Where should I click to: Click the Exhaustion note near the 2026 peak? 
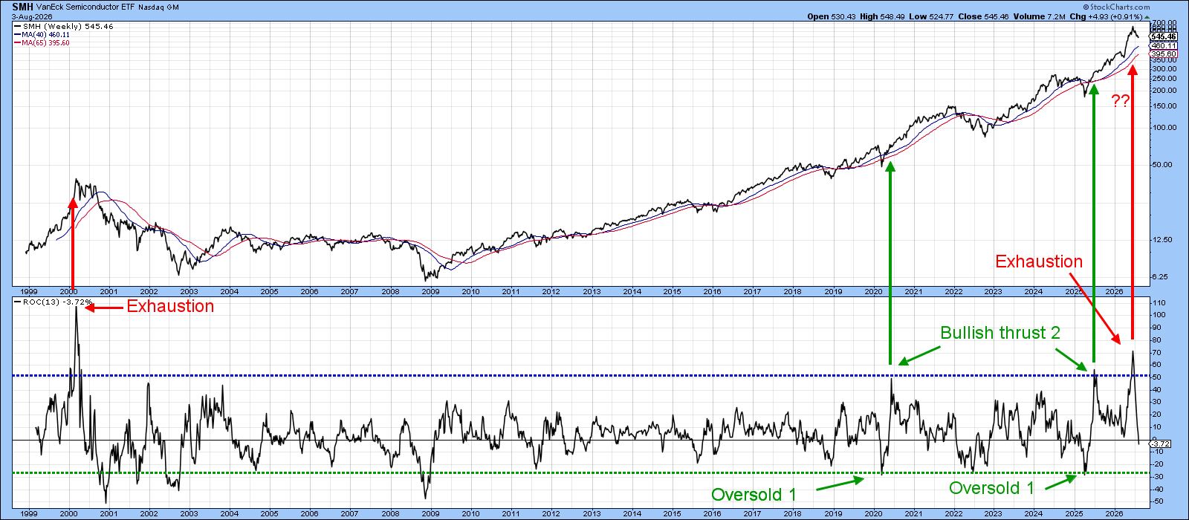1039,261
